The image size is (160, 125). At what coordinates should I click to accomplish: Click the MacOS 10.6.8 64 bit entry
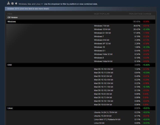coord(103,104)
